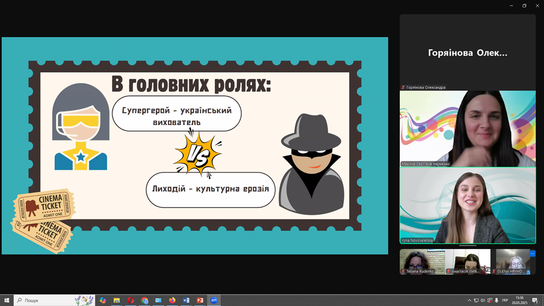
Task: Open the Windows notification center
Action: click(535, 300)
